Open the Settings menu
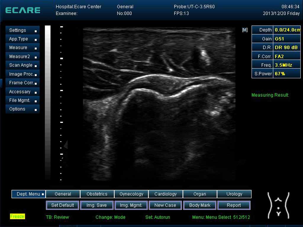 22,30
